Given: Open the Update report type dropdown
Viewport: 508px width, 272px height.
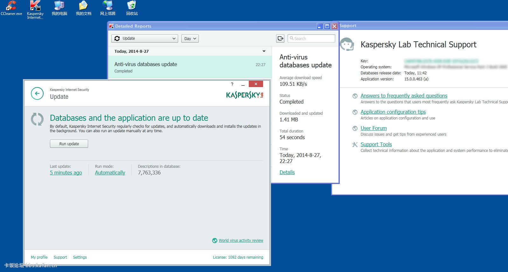Looking at the screenshot, I should pos(145,38).
